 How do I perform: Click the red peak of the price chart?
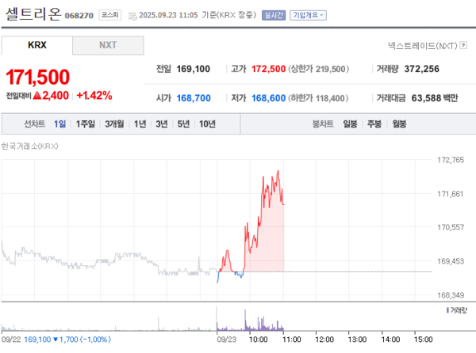(x=278, y=171)
